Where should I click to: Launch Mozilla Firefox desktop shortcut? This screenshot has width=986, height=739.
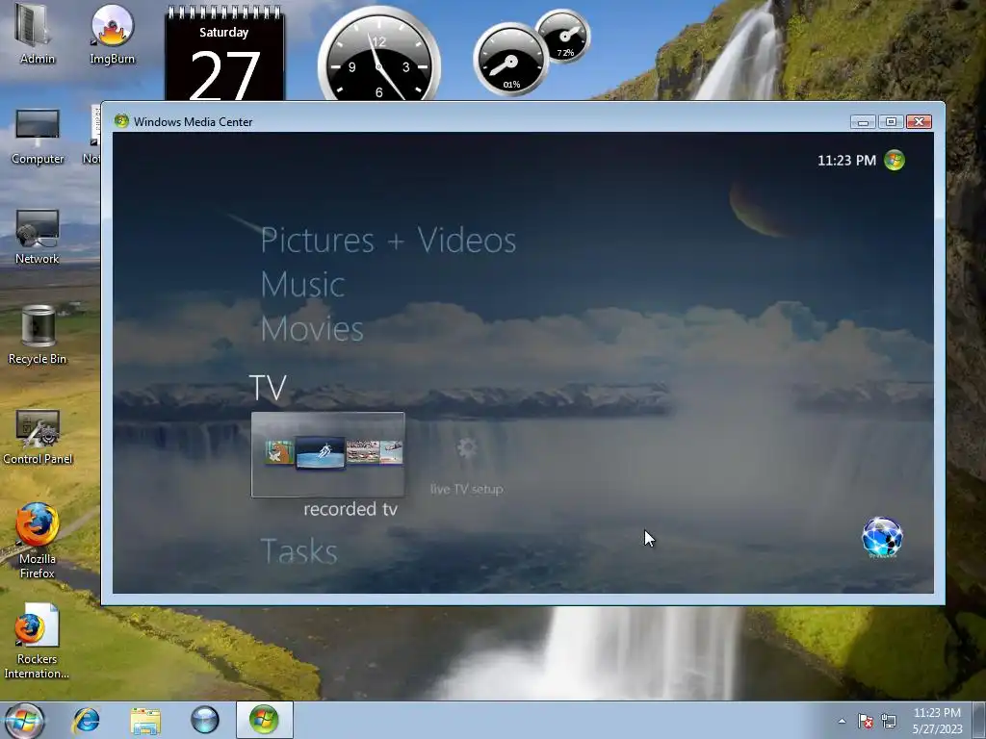(x=38, y=539)
